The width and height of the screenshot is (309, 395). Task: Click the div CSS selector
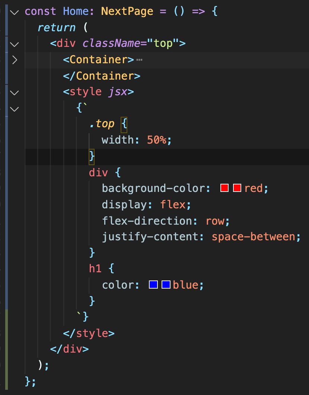(98, 173)
